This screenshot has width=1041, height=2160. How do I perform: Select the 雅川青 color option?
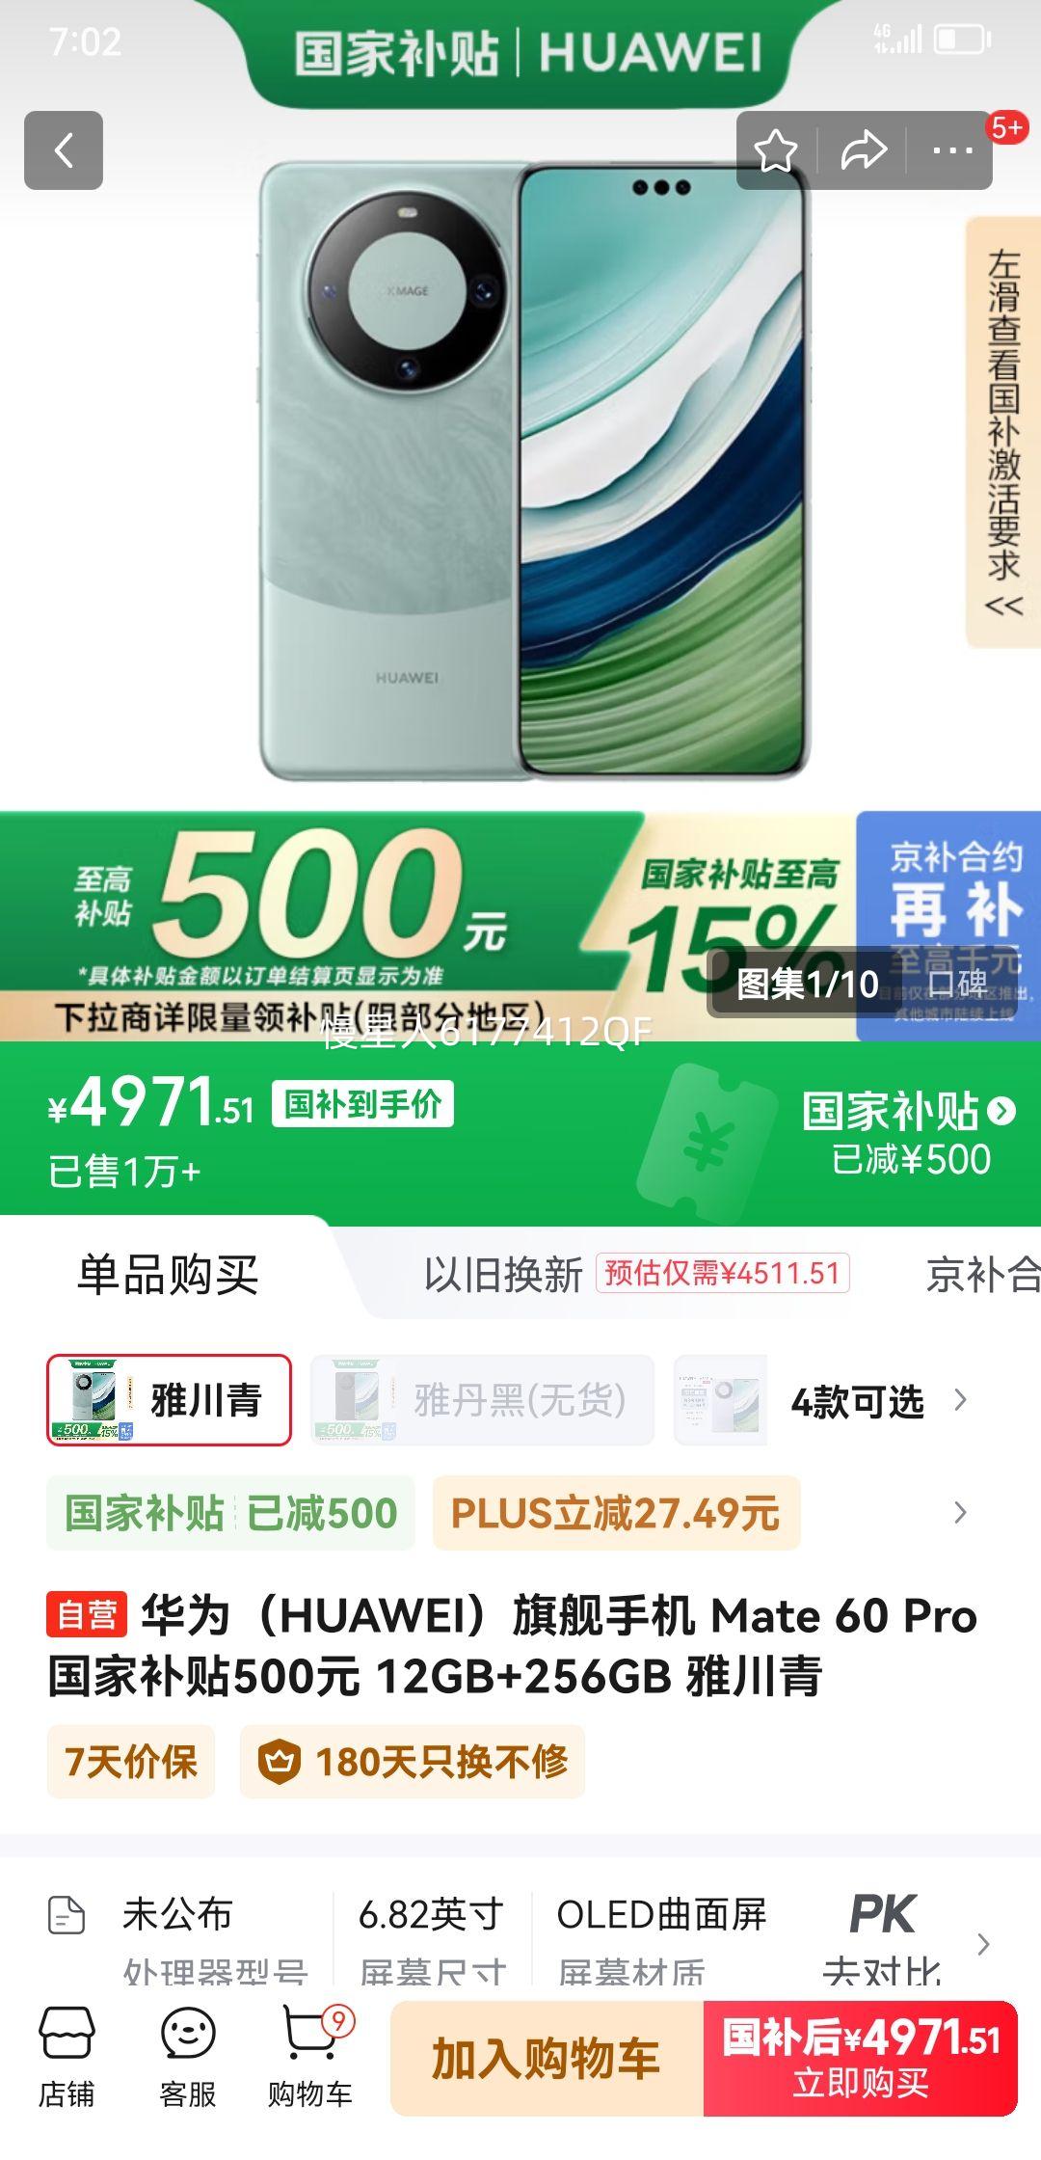[x=169, y=1400]
